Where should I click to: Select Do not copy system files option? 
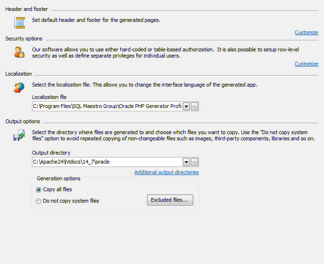point(39,201)
